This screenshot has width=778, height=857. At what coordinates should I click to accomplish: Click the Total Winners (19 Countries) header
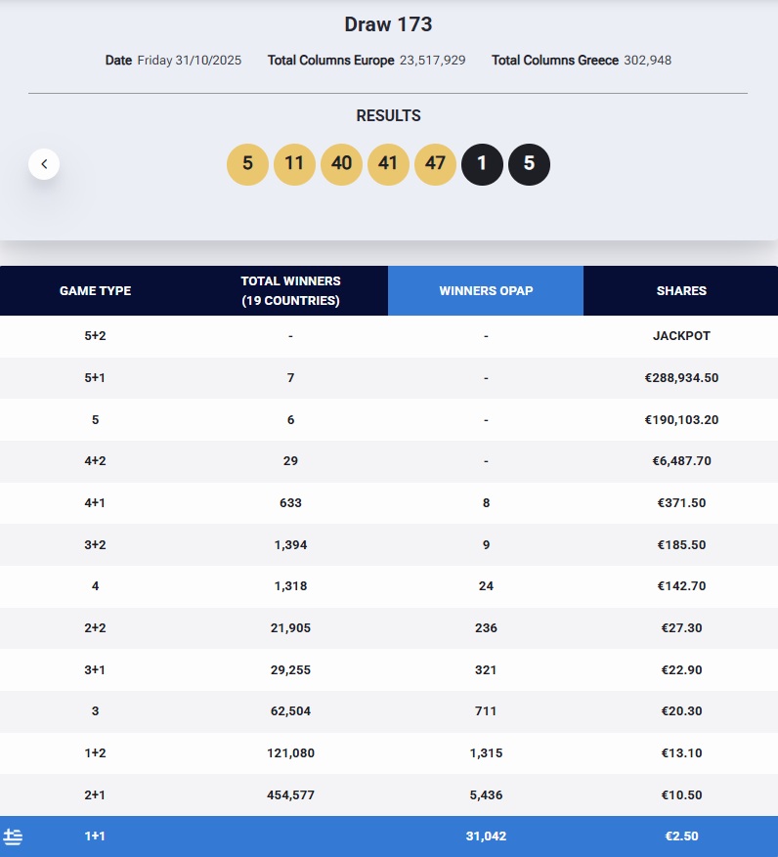tap(290, 290)
